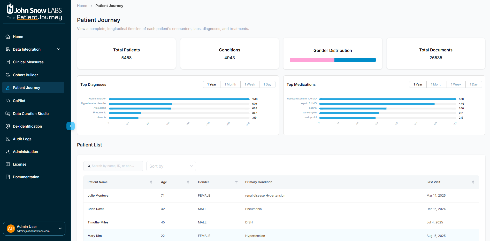Click the patient search input field
Screen dimensions: 490x241
113,166
